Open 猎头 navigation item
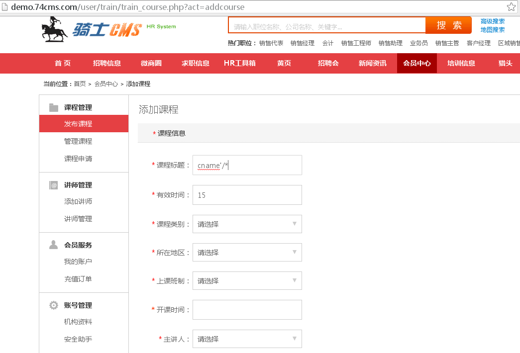 (506, 63)
